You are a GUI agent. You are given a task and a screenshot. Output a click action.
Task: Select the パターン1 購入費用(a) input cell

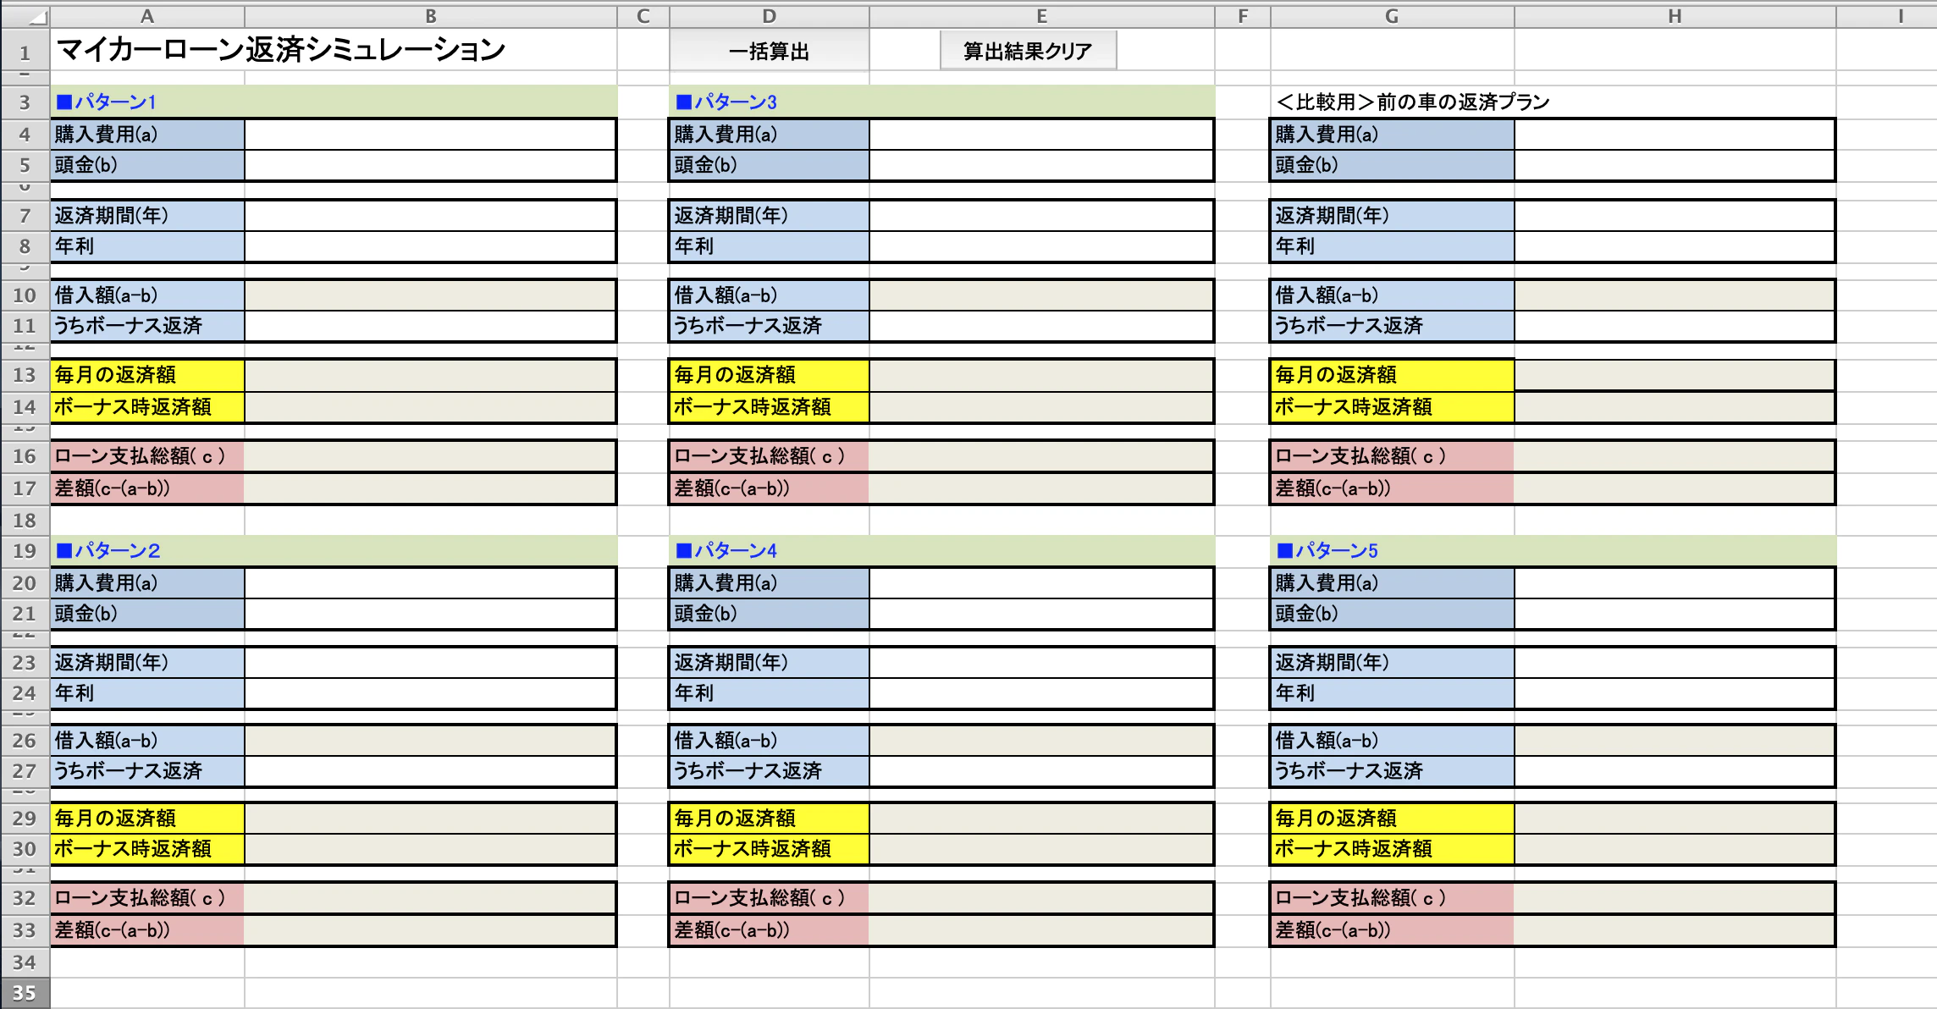(430, 135)
